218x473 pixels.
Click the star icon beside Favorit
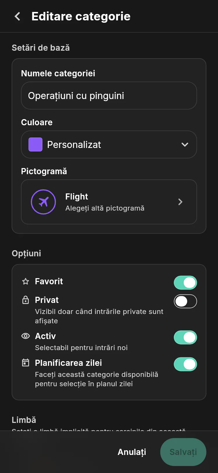(26, 281)
